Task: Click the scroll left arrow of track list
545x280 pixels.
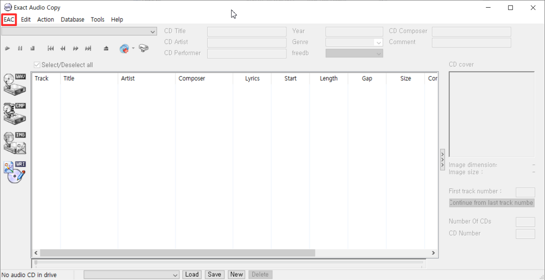Action: tap(36, 253)
